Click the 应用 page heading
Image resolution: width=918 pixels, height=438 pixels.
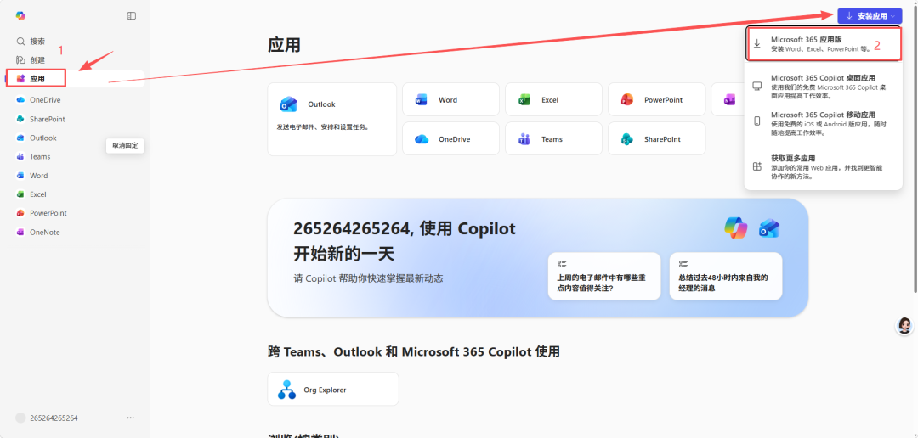(x=284, y=46)
